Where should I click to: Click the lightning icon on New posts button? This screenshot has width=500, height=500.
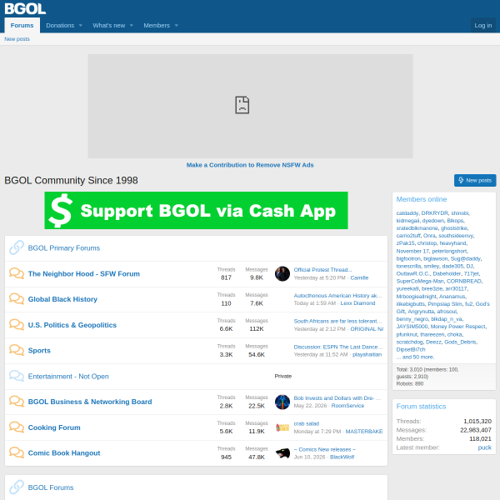pyautogui.click(x=461, y=180)
